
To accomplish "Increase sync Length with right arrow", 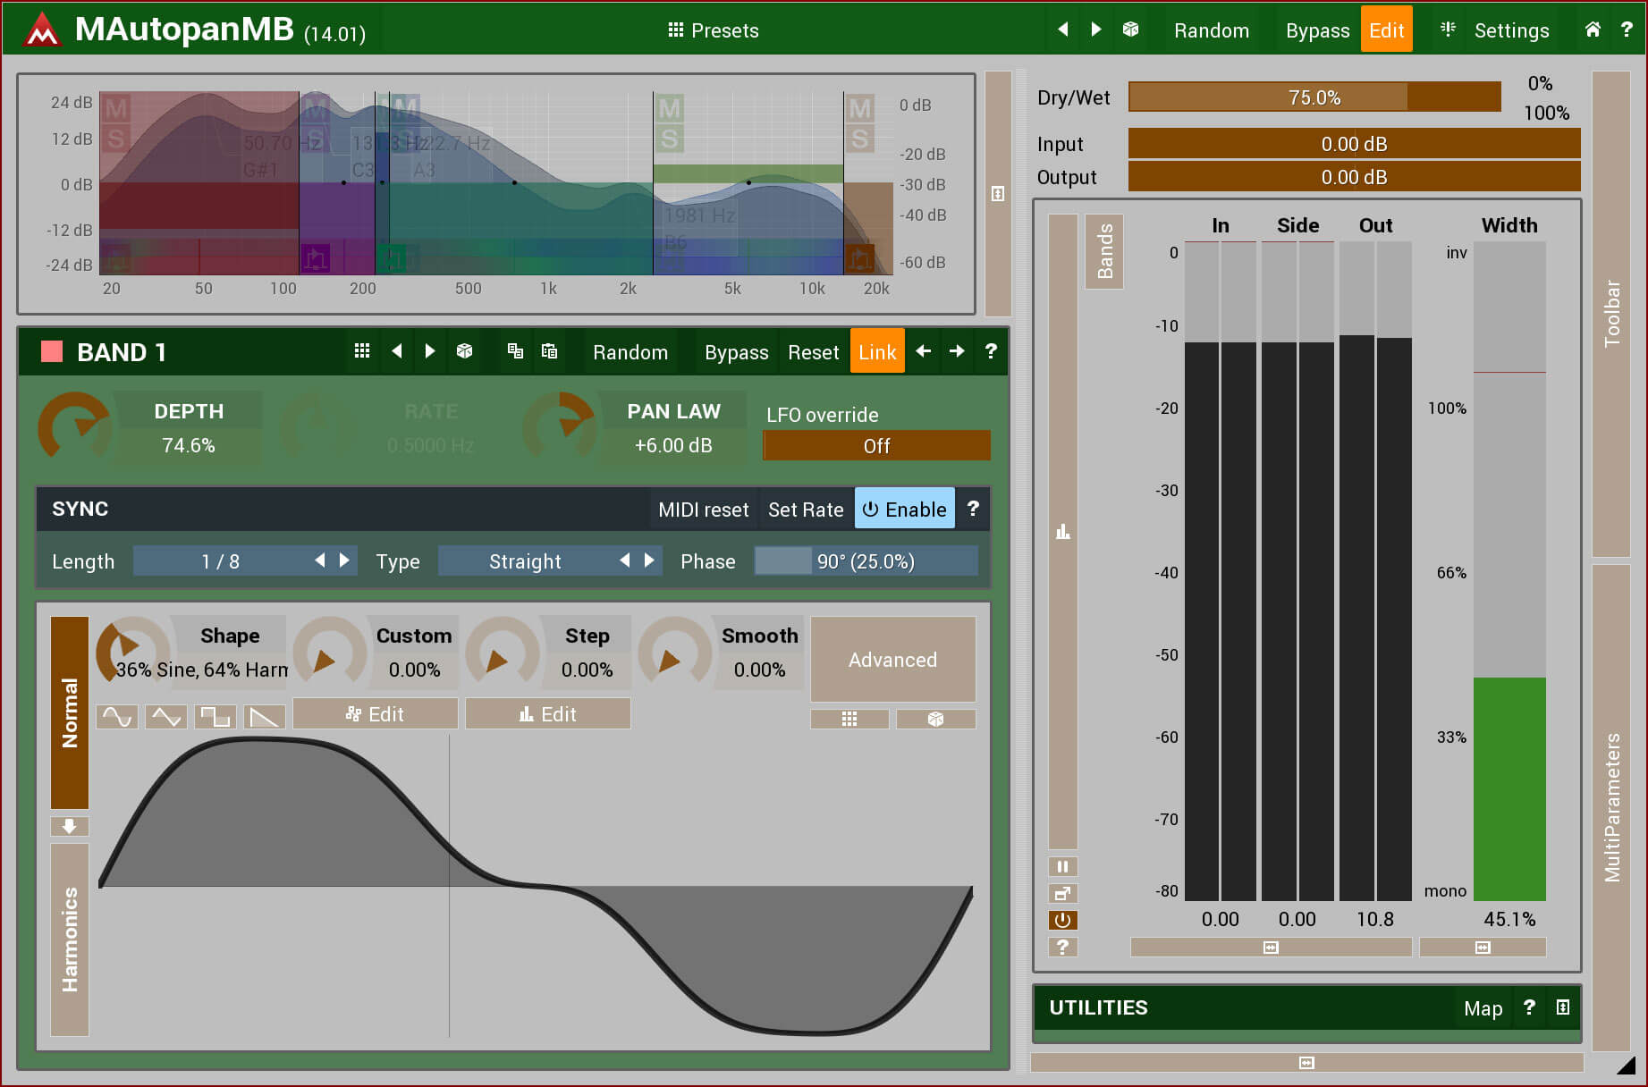I will pos(344,560).
